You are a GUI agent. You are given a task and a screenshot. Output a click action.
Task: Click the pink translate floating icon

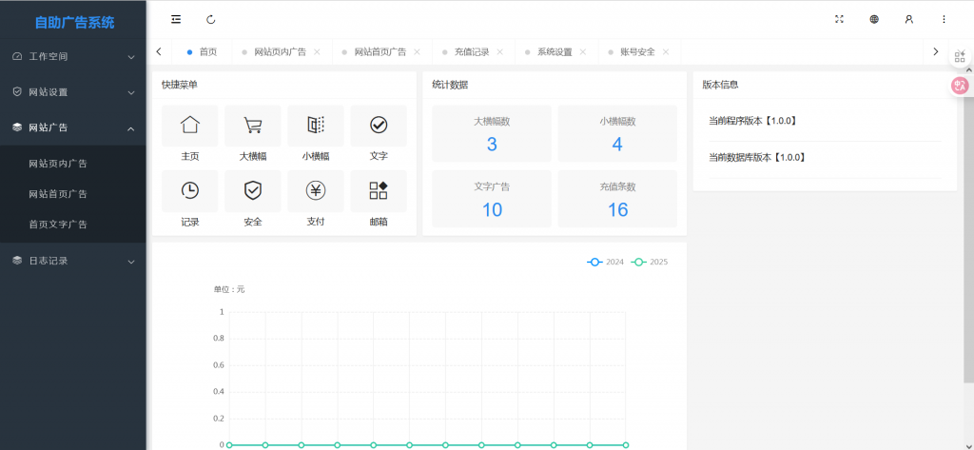click(x=960, y=86)
